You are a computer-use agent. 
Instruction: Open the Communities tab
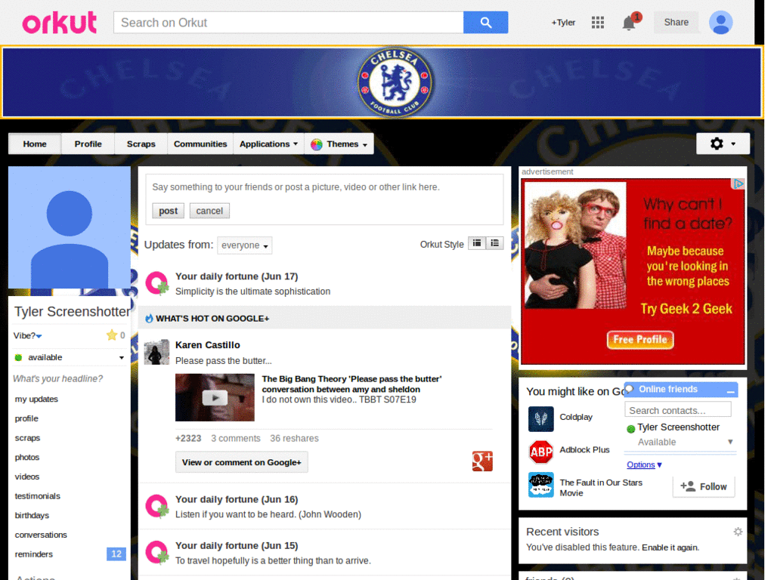coord(200,144)
